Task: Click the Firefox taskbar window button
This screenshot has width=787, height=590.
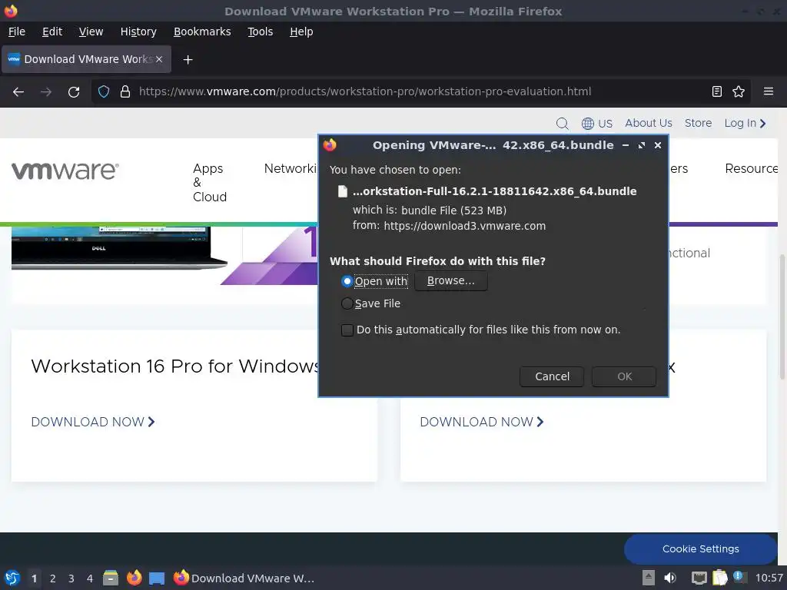Action: coord(244,578)
